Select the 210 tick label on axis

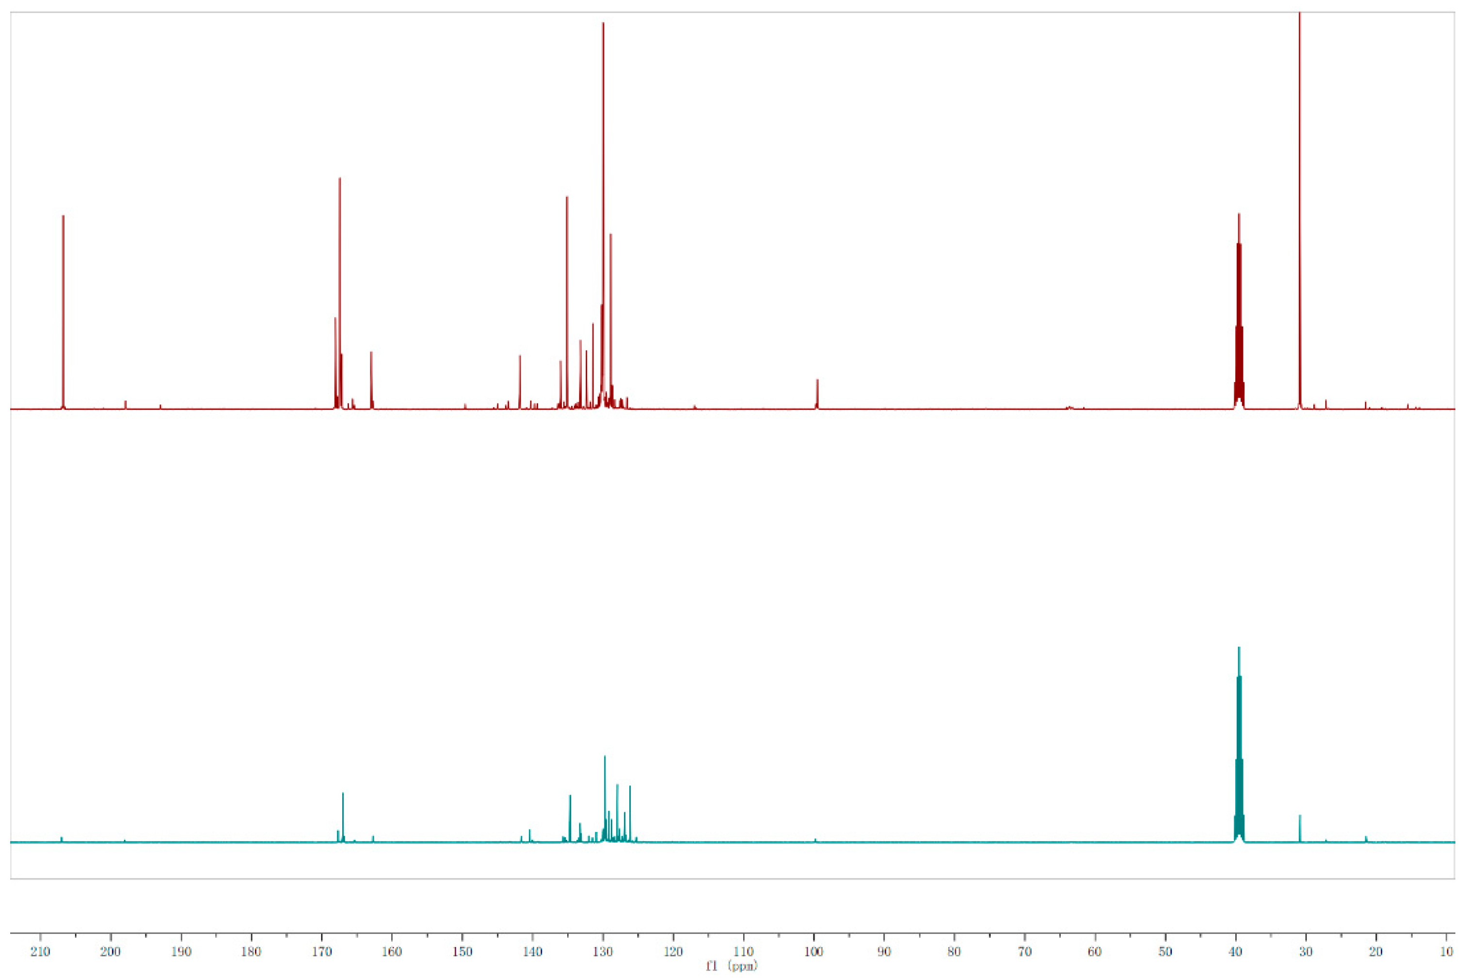click(40, 950)
